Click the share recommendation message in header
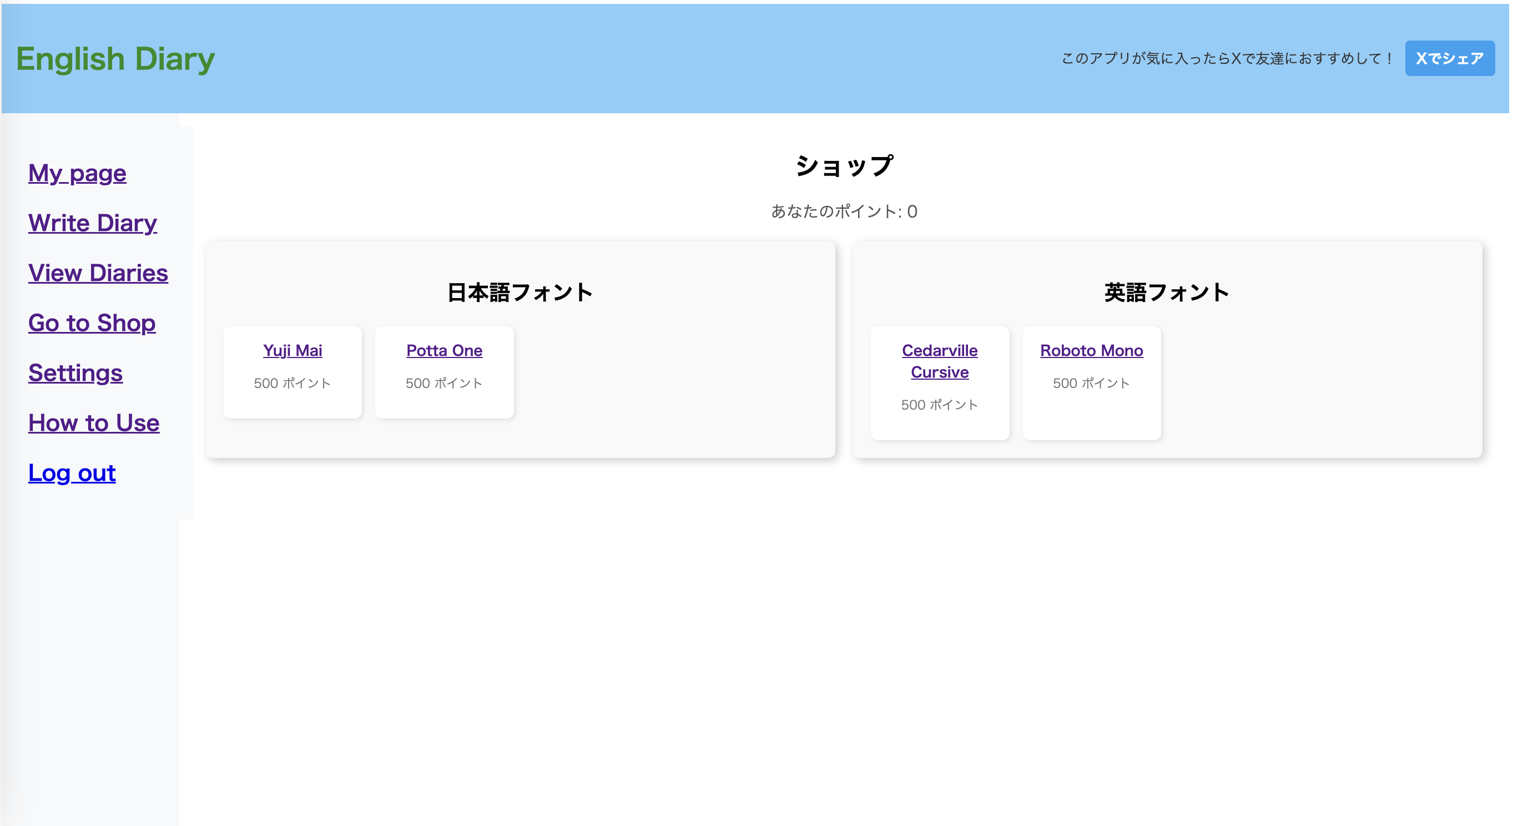1513x826 pixels. click(1227, 59)
